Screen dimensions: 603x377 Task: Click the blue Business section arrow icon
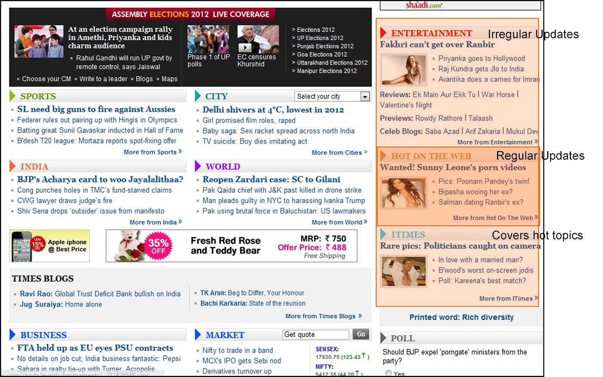(x=12, y=335)
